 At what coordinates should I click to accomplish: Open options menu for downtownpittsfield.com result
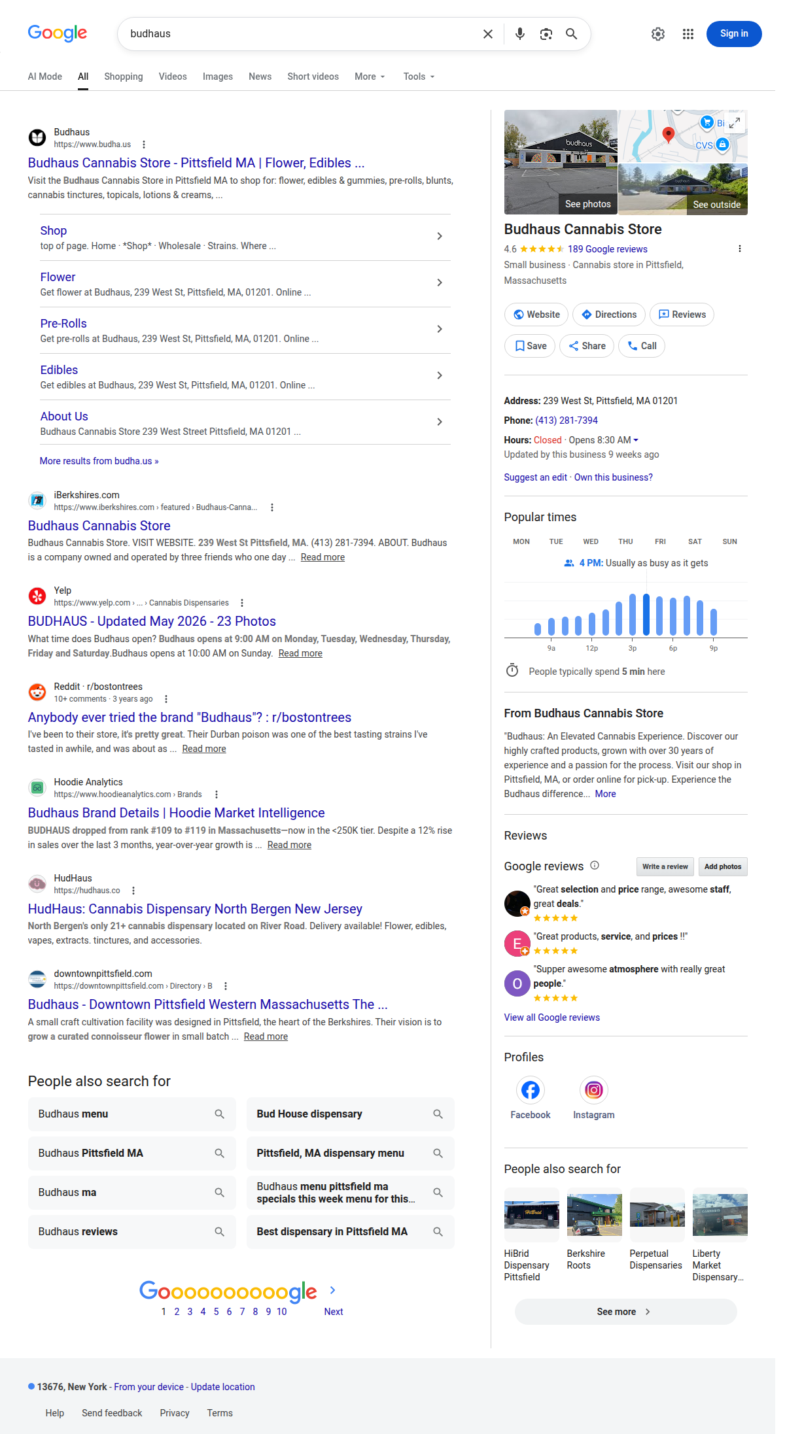point(226,986)
